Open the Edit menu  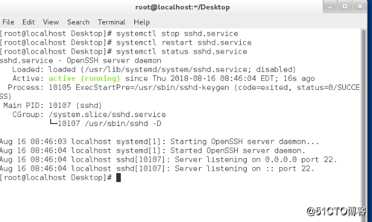pyautogui.click(x=28, y=22)
